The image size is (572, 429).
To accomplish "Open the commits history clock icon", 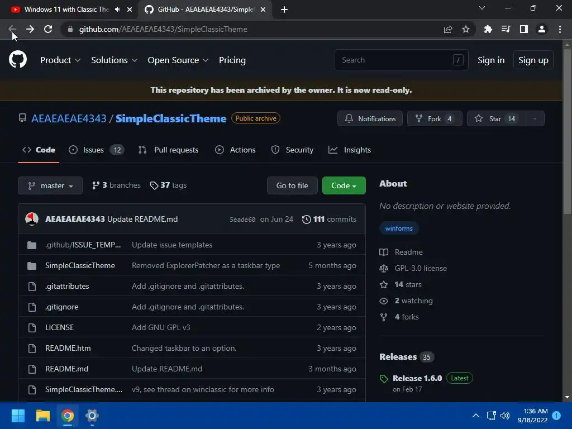I will point(307,219).
